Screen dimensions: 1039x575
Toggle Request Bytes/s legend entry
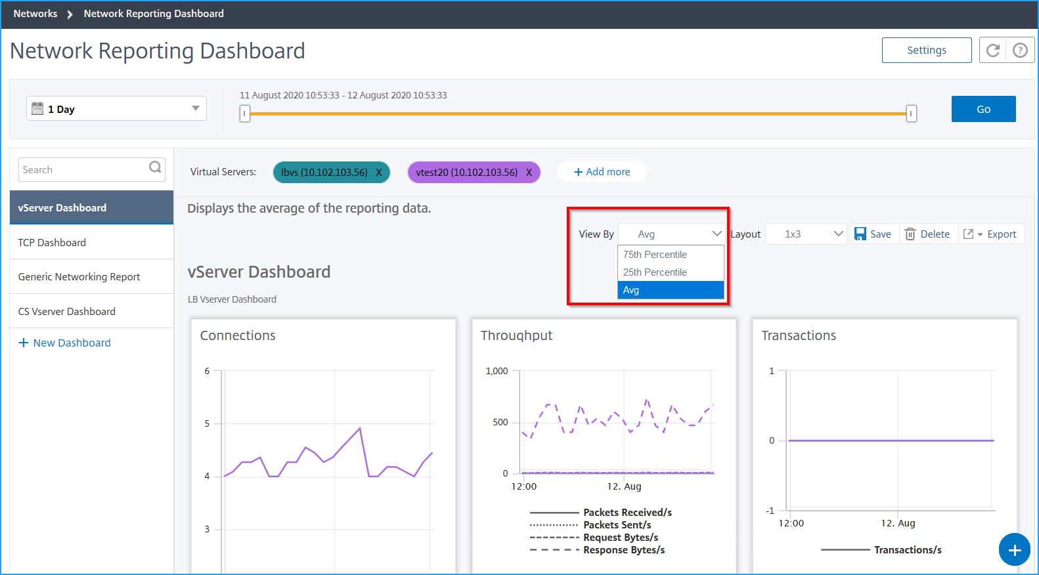pyautogui.click(x=594, y=538)
